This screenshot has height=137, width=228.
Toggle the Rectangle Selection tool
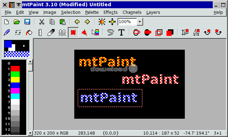[x=73, y=32]
